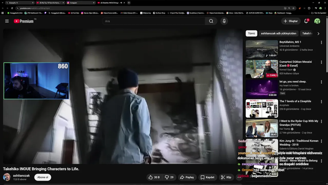Click the Ara search field
The image size is (328, 185).
pos(153,21)
